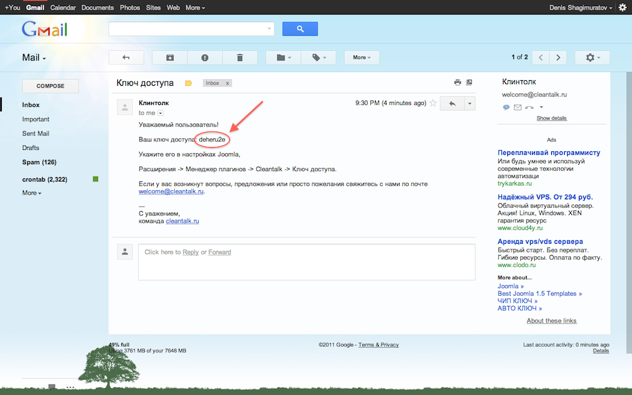The height and width of the screenshot is (395, 632).
Task: Click the back to inbox arrow button
Action: pos(126,57)
